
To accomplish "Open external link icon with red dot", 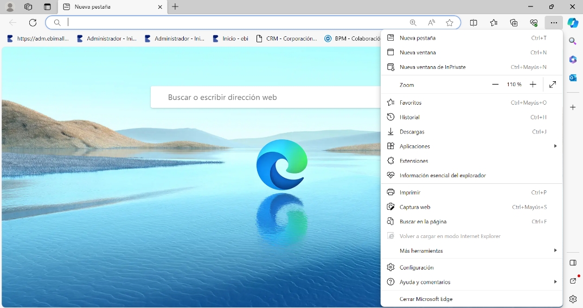I will (x=573, y=280).
